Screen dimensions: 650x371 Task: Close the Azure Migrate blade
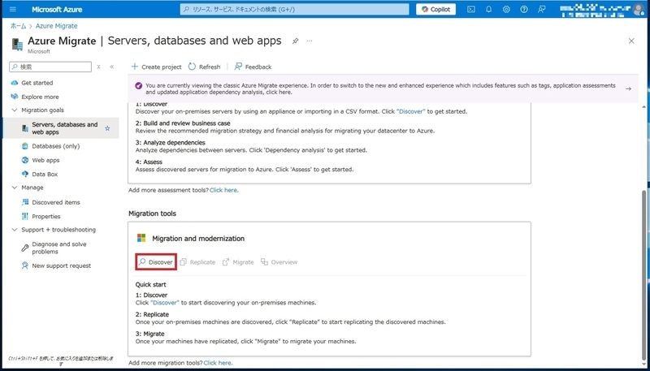click(631, 41)
